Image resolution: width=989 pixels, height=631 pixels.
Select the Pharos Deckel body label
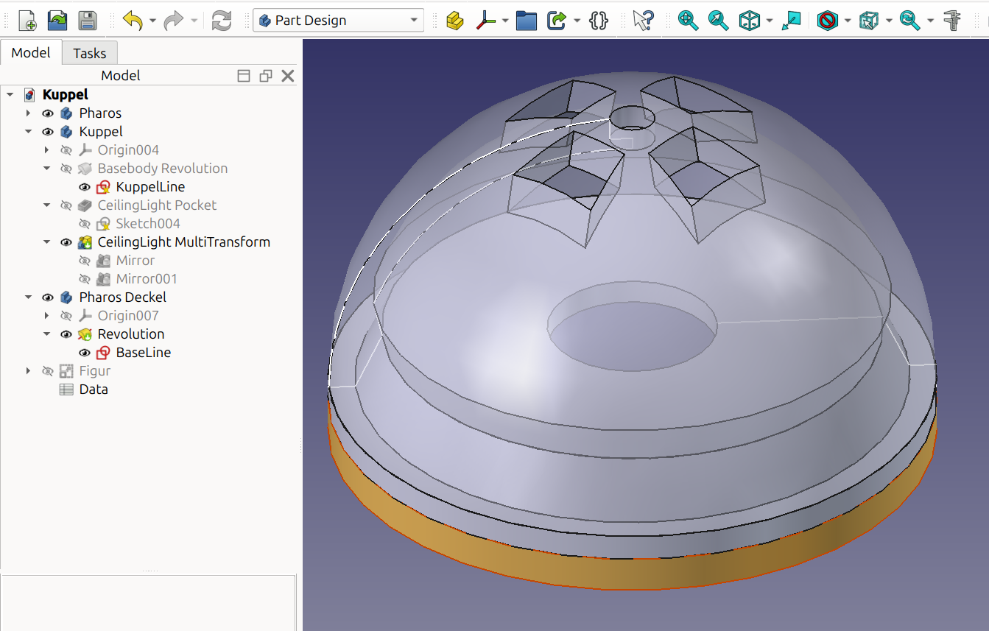pos(123,297)
